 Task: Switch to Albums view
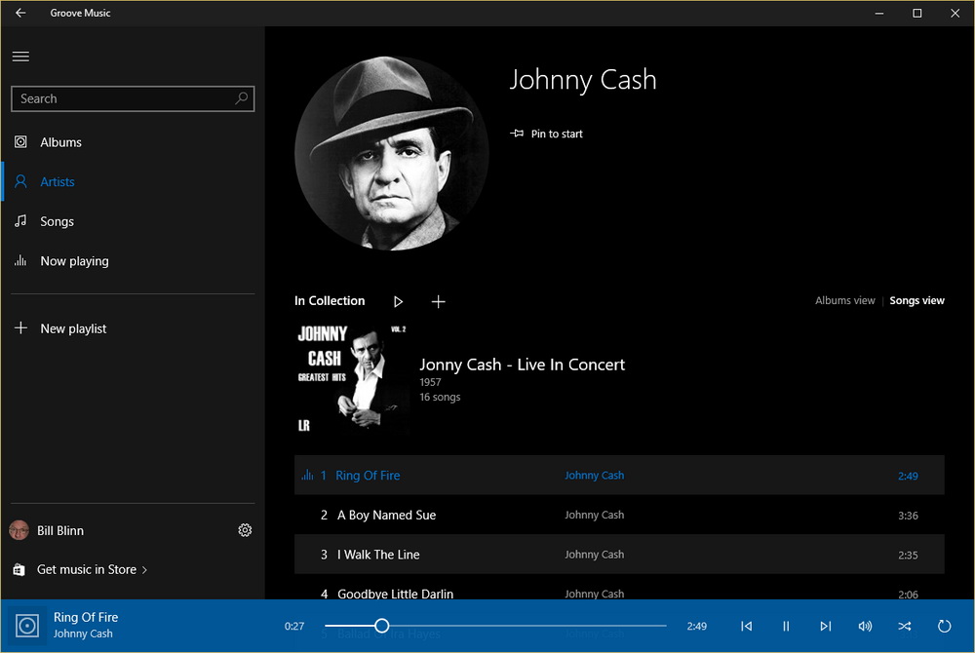click(x=844, y=301)
